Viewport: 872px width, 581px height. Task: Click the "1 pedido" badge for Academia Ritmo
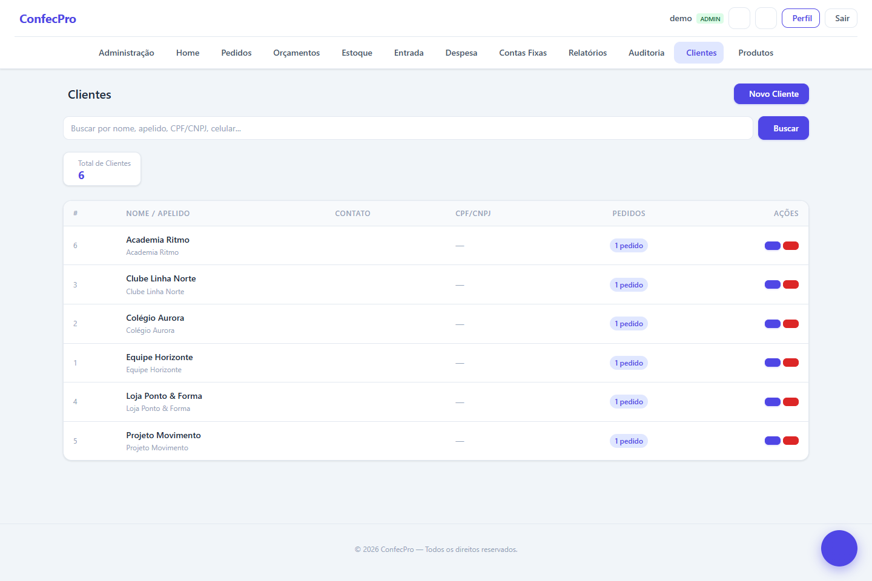point(629,246)
